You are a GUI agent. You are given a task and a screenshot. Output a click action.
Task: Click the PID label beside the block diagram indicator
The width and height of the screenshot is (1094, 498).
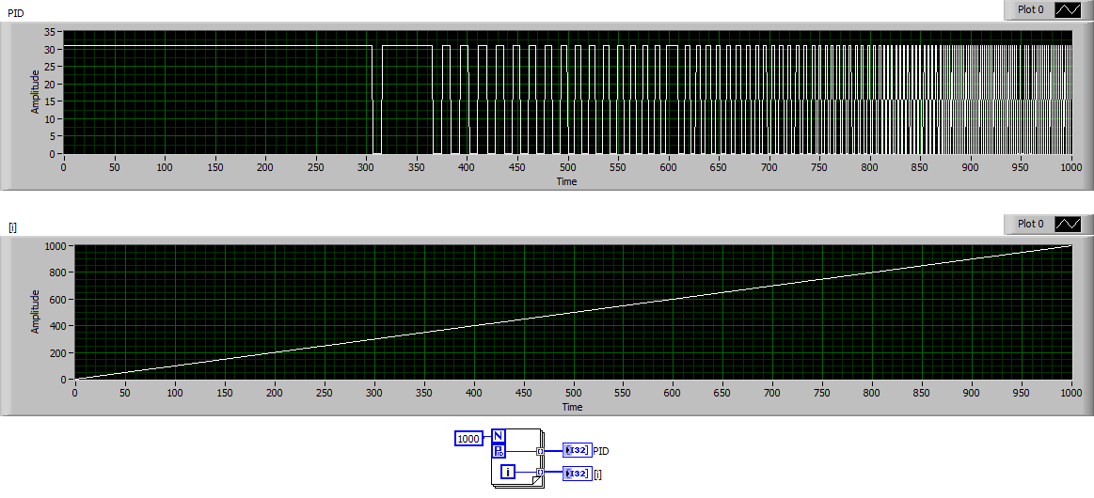(x=601, y=451)
